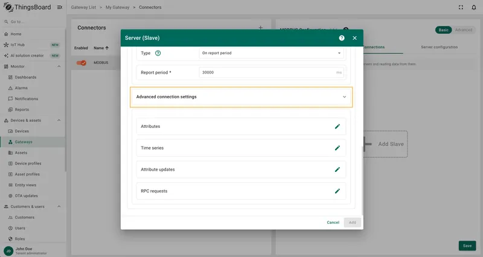Switch to the Server configuration tab
The height and width of the screenshot is (257, 483).
pos(440,47)
